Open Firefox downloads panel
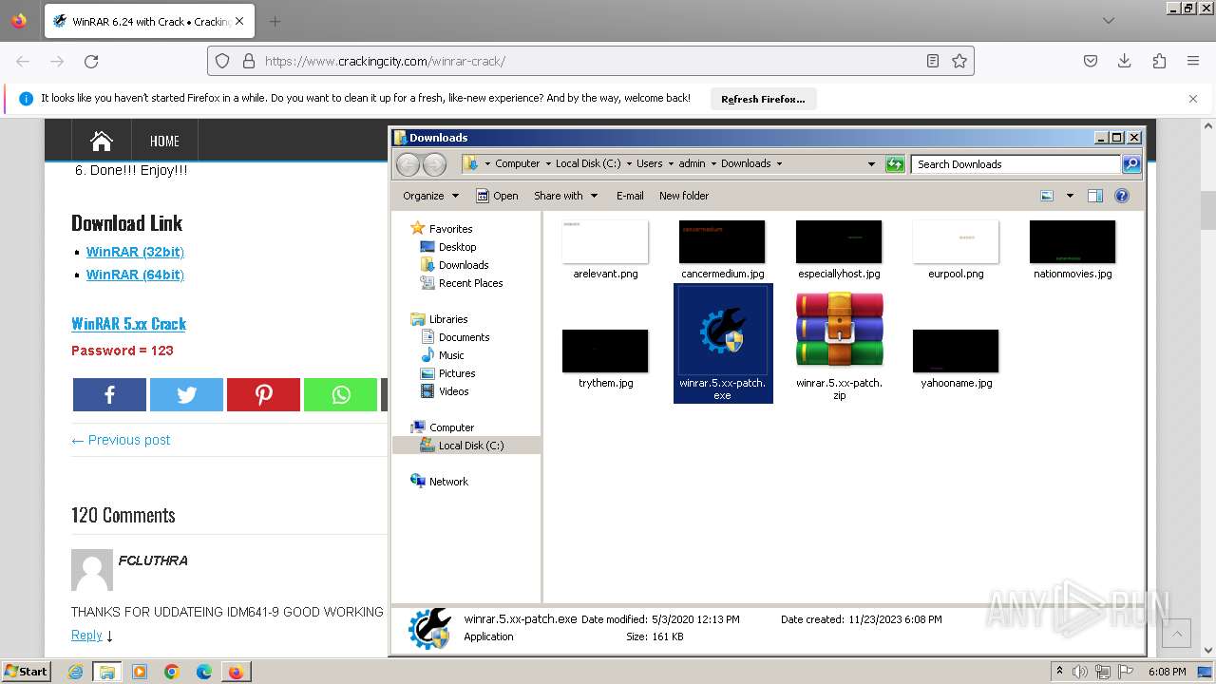This screenshot has width=1216, height=684. tap(1125, 61)
